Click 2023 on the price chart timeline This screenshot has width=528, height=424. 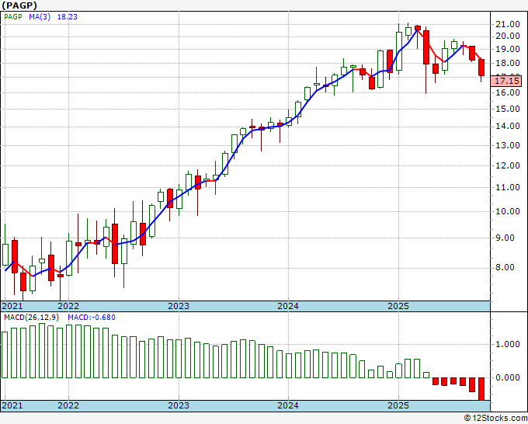[x=179, y=306]
